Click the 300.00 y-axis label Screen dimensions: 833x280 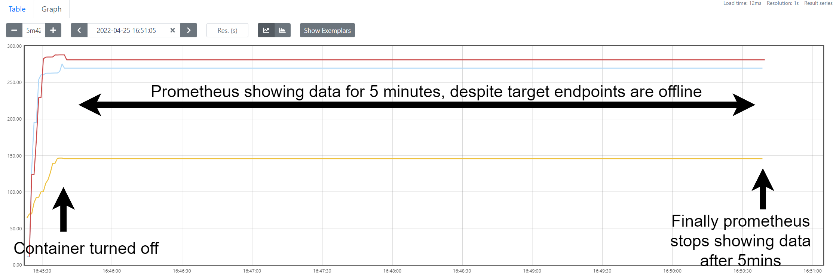pyautogui.click(x=14, y=46)
